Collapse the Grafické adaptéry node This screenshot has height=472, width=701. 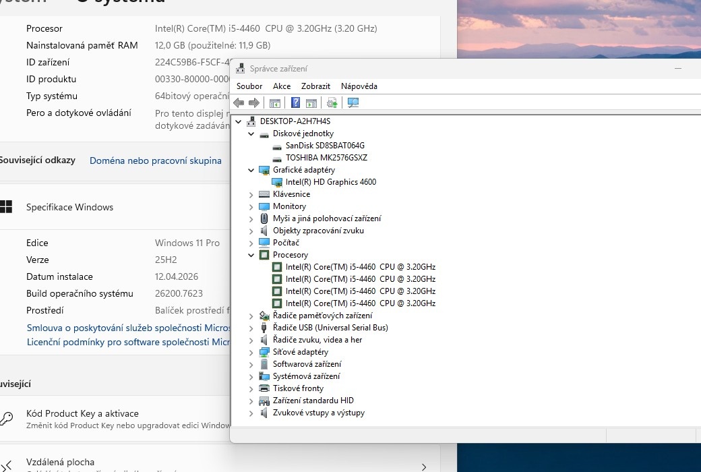(251, 169)
